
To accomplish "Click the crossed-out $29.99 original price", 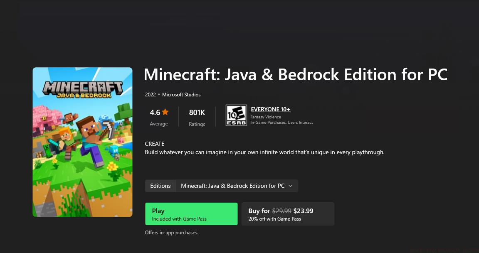I will click(x=282, y=211).
